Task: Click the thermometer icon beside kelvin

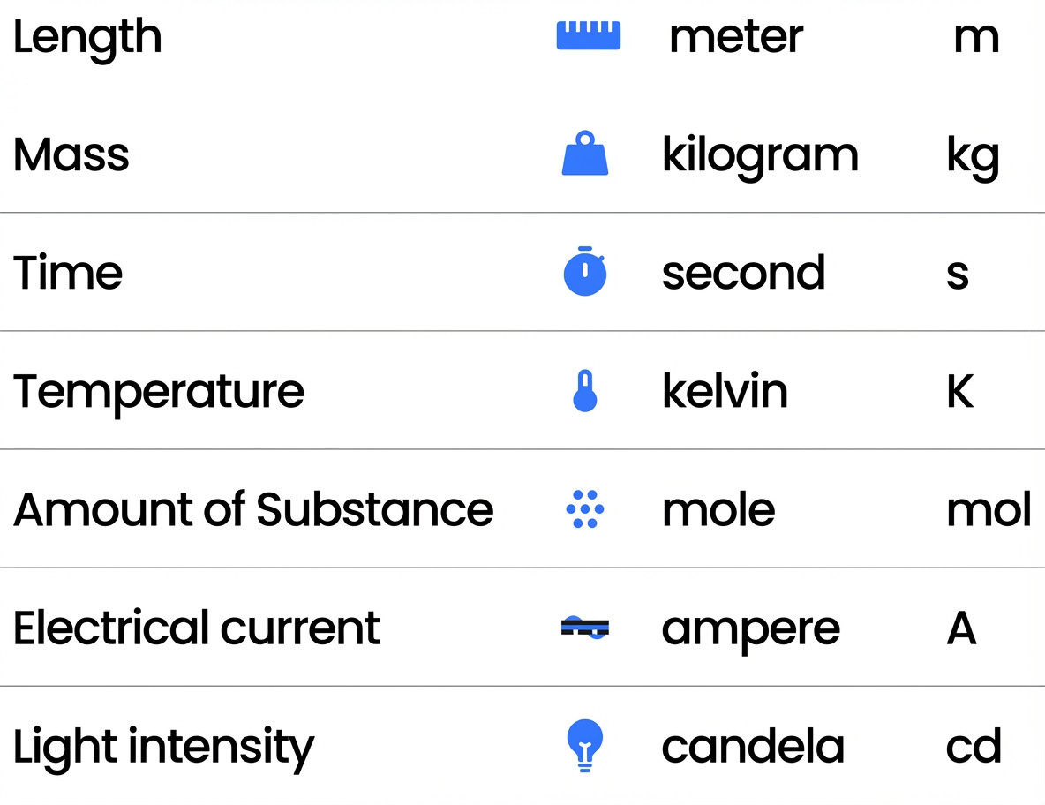Action: click(x=585, y=391)
